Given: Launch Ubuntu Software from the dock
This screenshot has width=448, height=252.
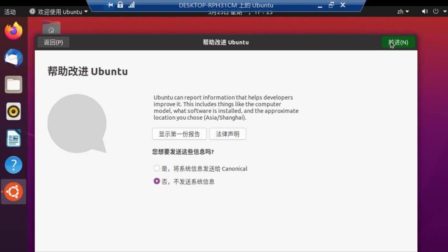Looking at the screenshot, I should (13, 192).
